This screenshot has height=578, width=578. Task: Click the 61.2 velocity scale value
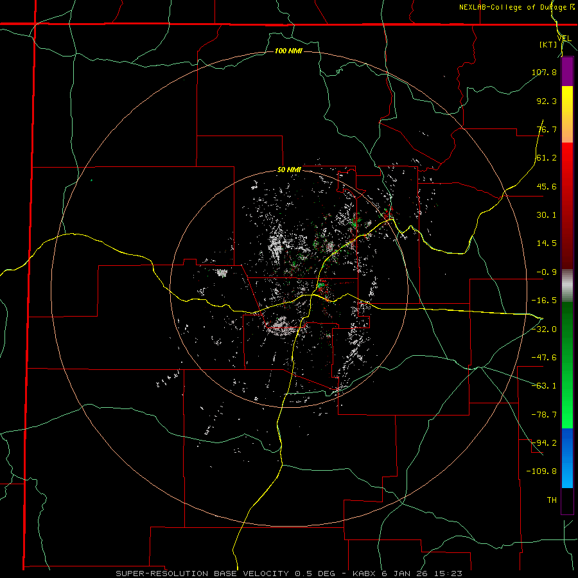click(x=547, y=158)
